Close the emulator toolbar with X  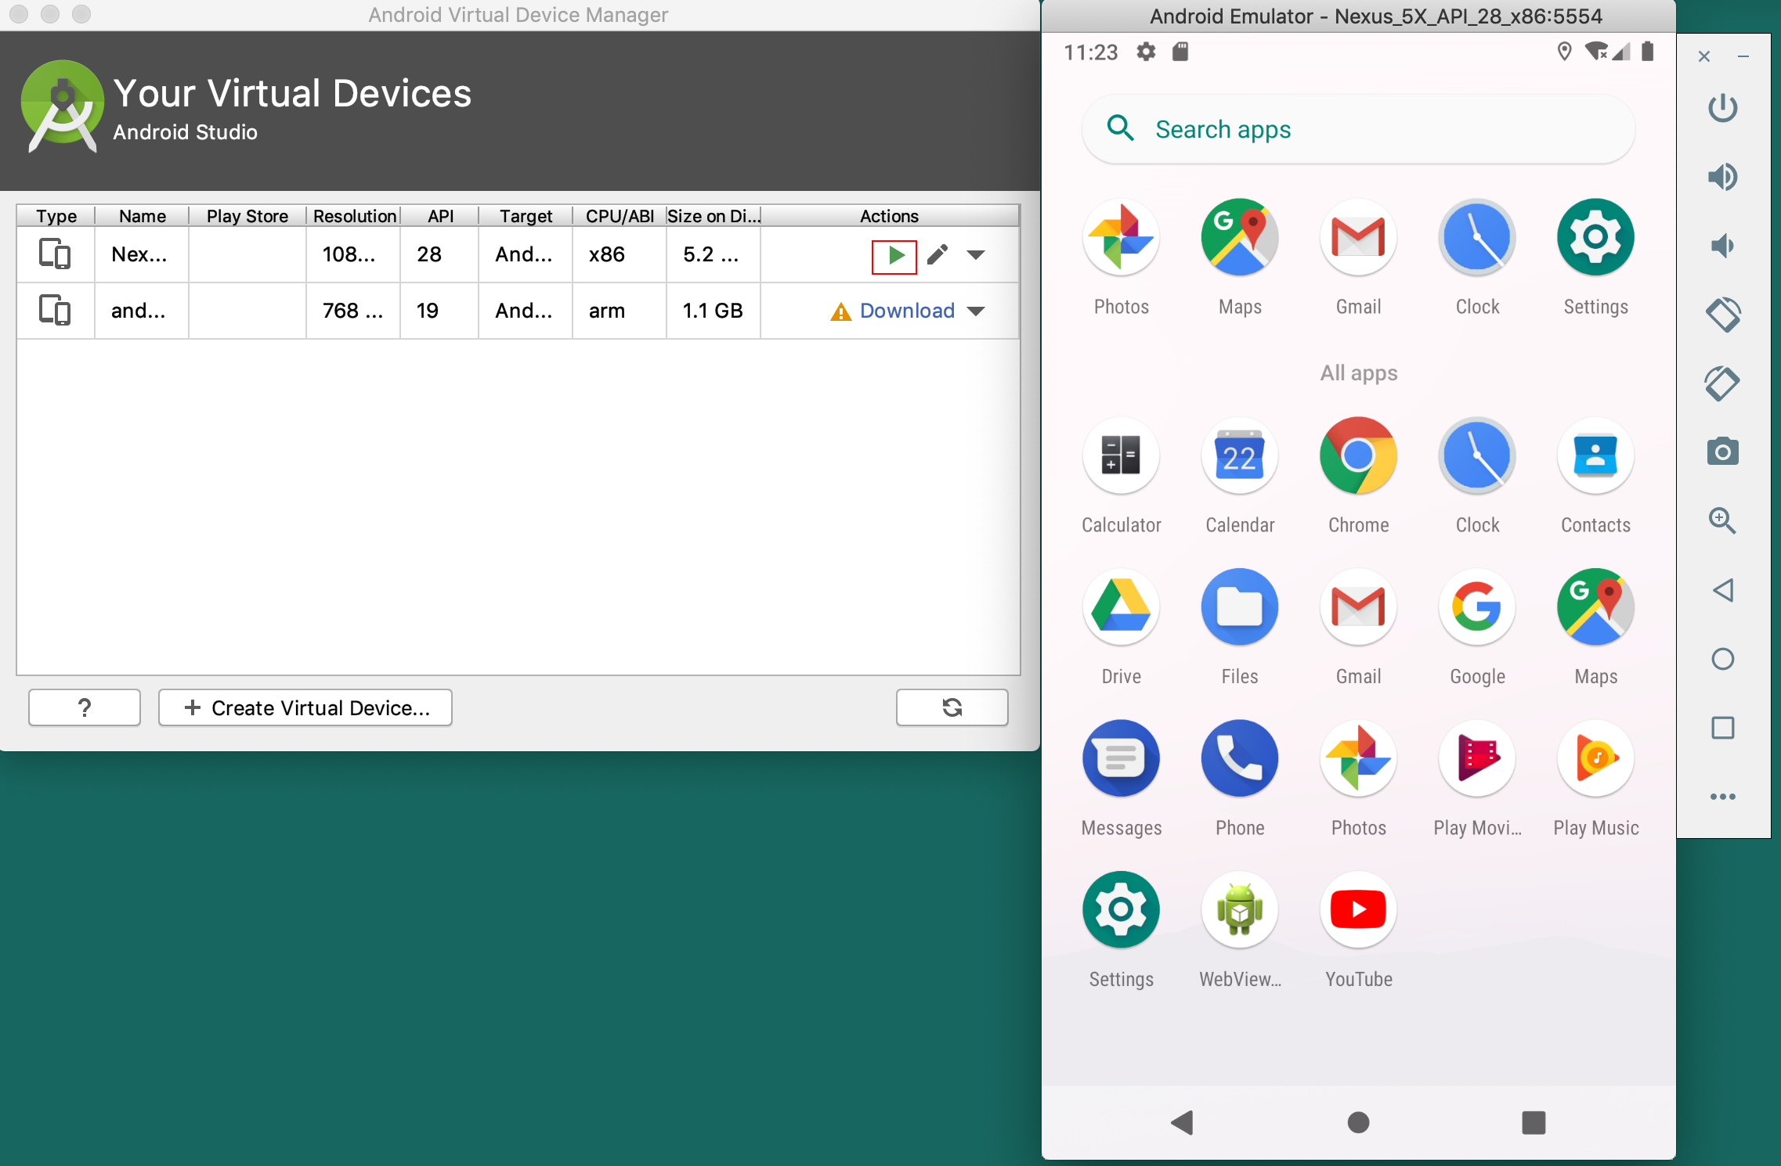tap(1704, 56)
